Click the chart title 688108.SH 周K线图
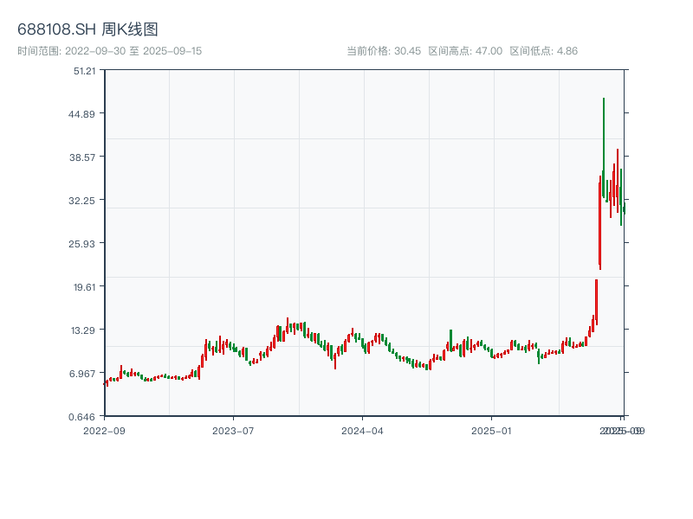693x519 pixels. [87, 29]
